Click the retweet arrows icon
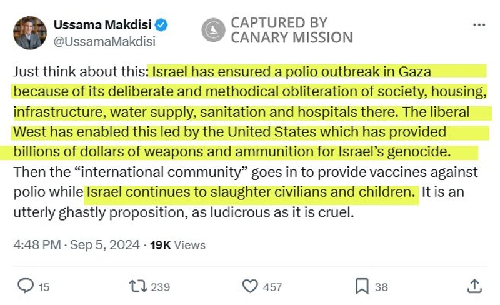The image size is (500, 305). (x=136, y=286)
